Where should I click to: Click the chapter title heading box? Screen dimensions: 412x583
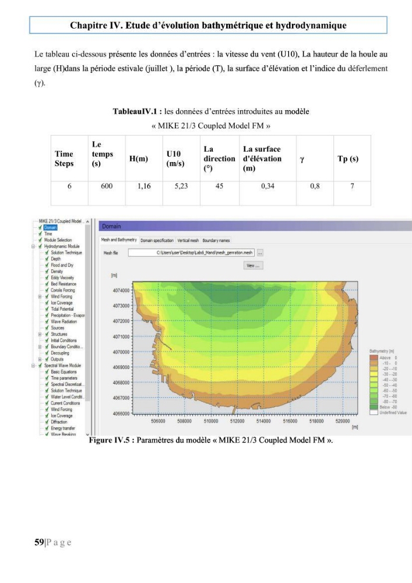[x=209, y=25]
